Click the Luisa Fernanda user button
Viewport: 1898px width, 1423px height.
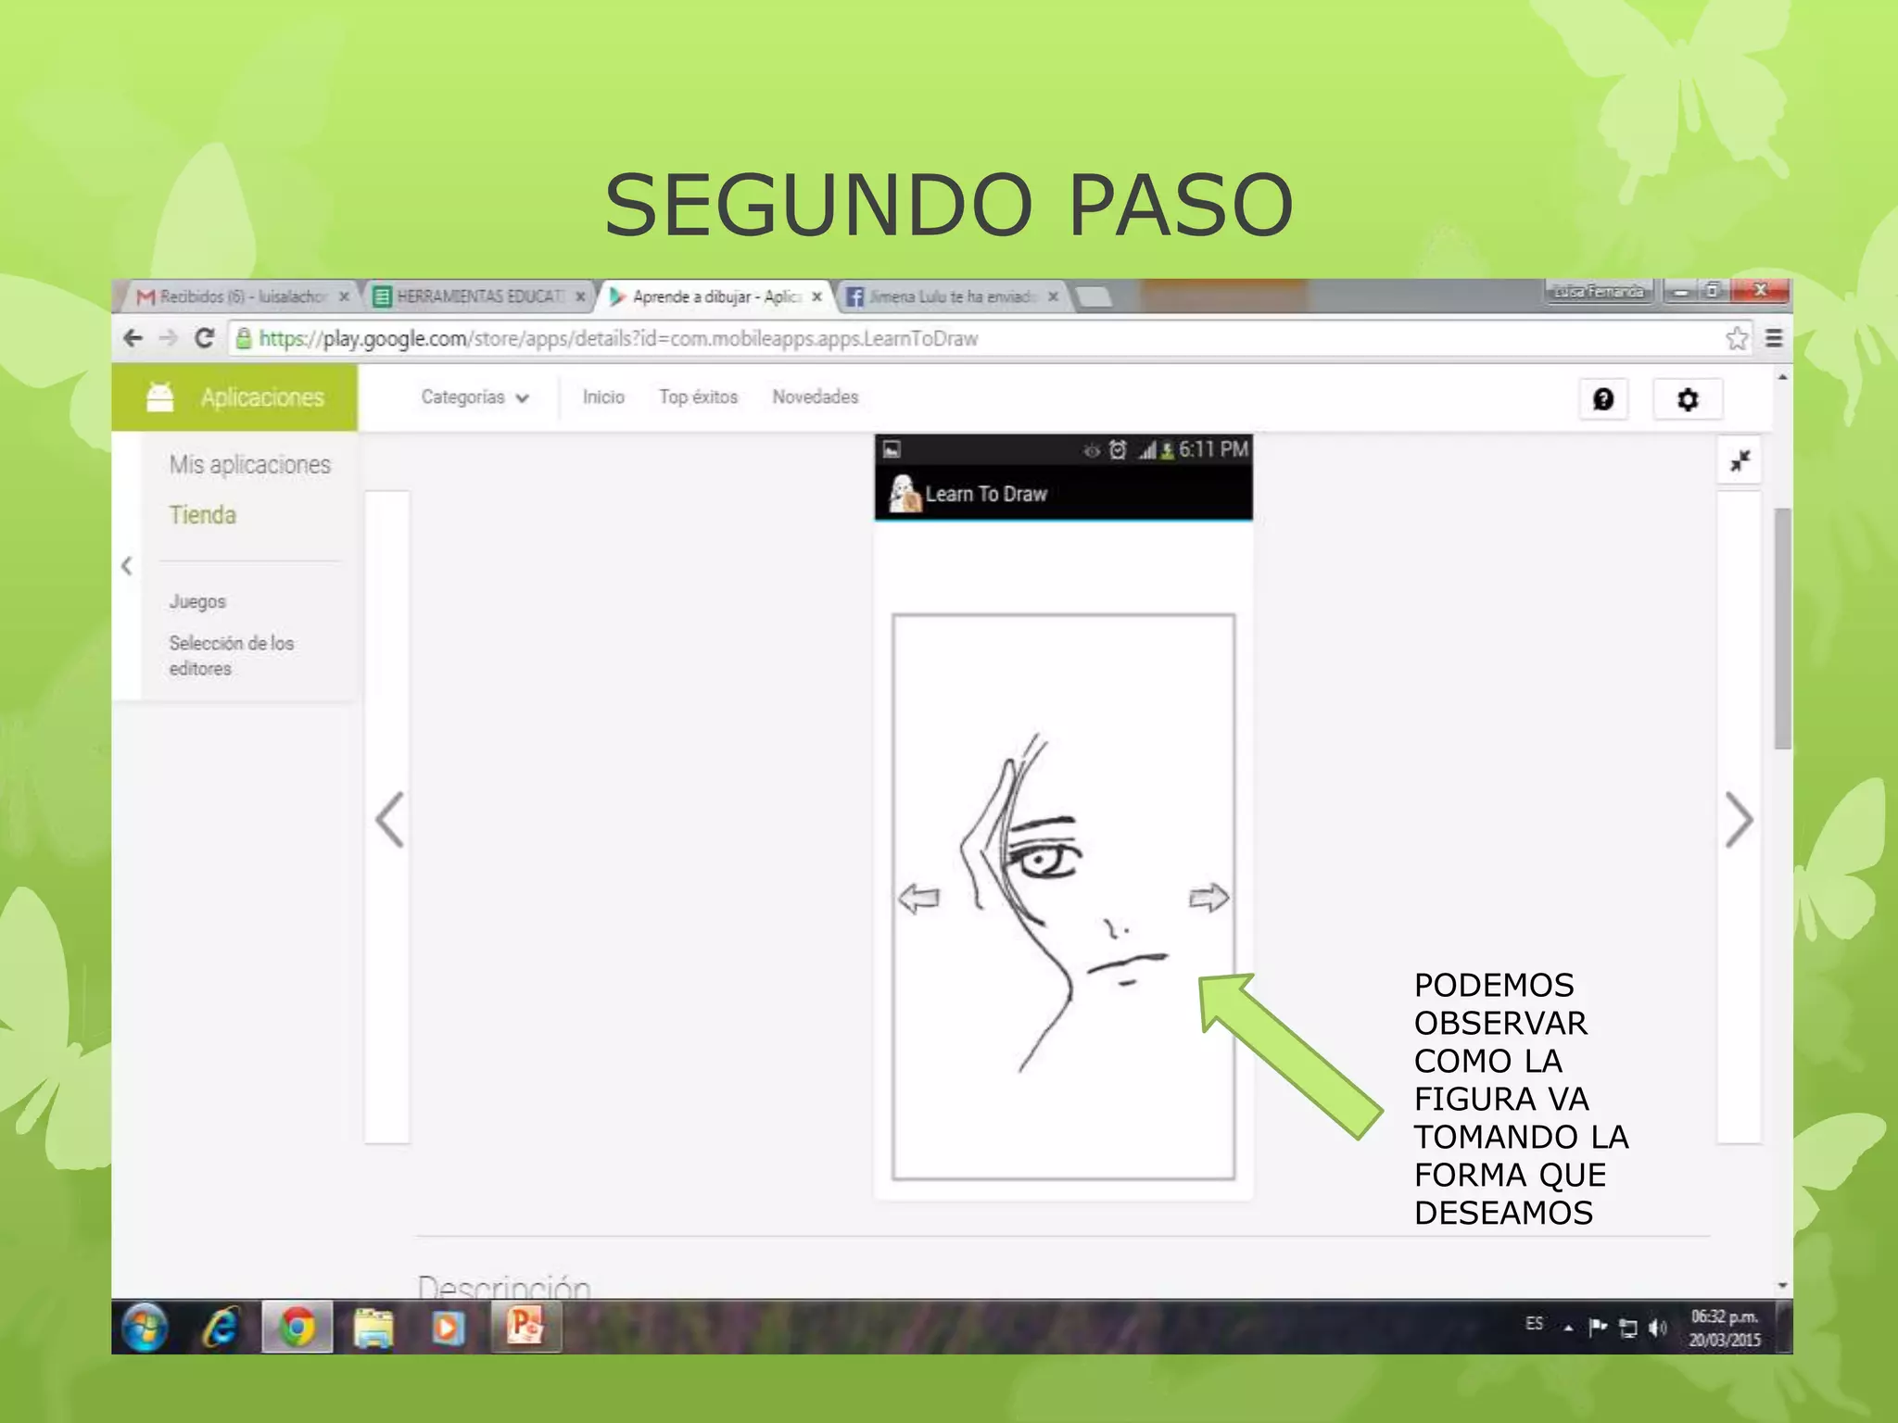tap(1600, 291)
